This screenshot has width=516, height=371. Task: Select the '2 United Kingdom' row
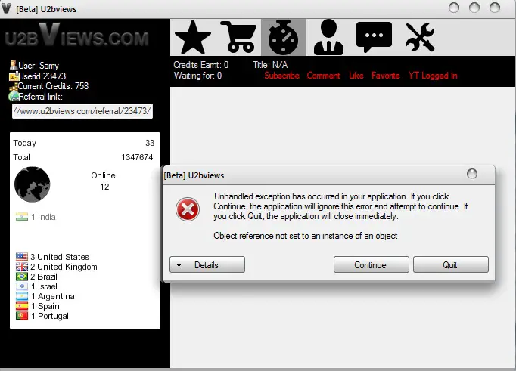[57, 267]
